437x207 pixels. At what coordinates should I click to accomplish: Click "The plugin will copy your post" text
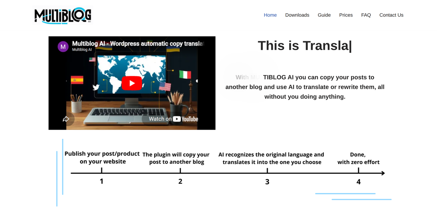[176, 158]
